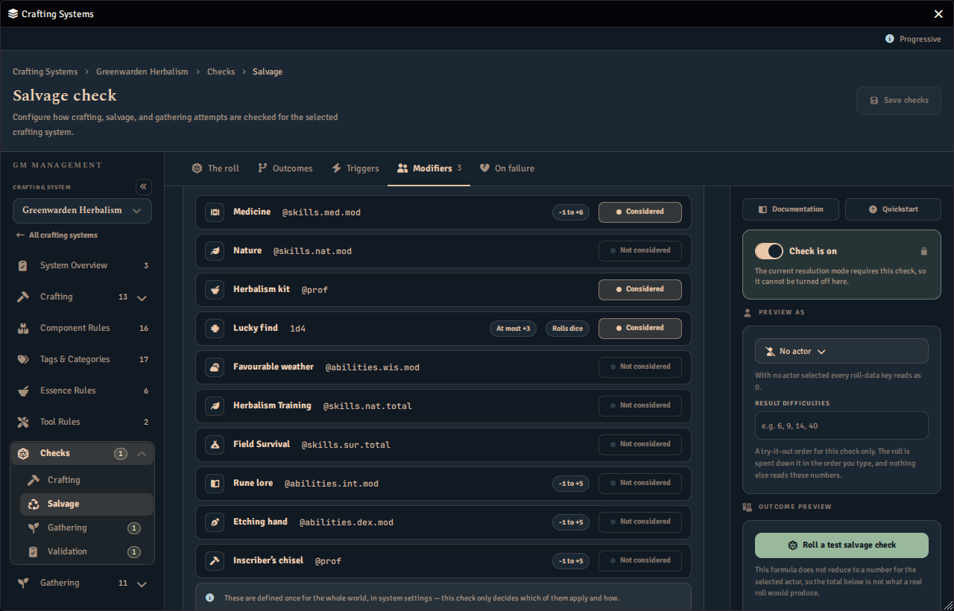Toggle Rune lore to considered

tap(639, 484)
